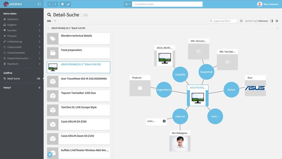Click the fit-to-view icon beside filter field
Viewport: 282px width, 159px height.
[241, 21]
